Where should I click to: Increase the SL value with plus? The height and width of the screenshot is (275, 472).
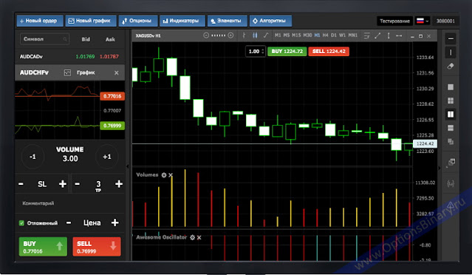tap(62, 184)
